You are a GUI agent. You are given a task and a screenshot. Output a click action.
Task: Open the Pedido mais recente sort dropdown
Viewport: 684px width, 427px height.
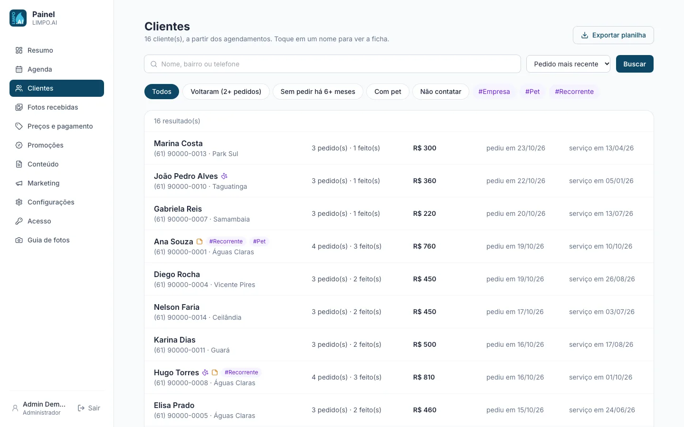pyautogui.click(x=568, y=64)
